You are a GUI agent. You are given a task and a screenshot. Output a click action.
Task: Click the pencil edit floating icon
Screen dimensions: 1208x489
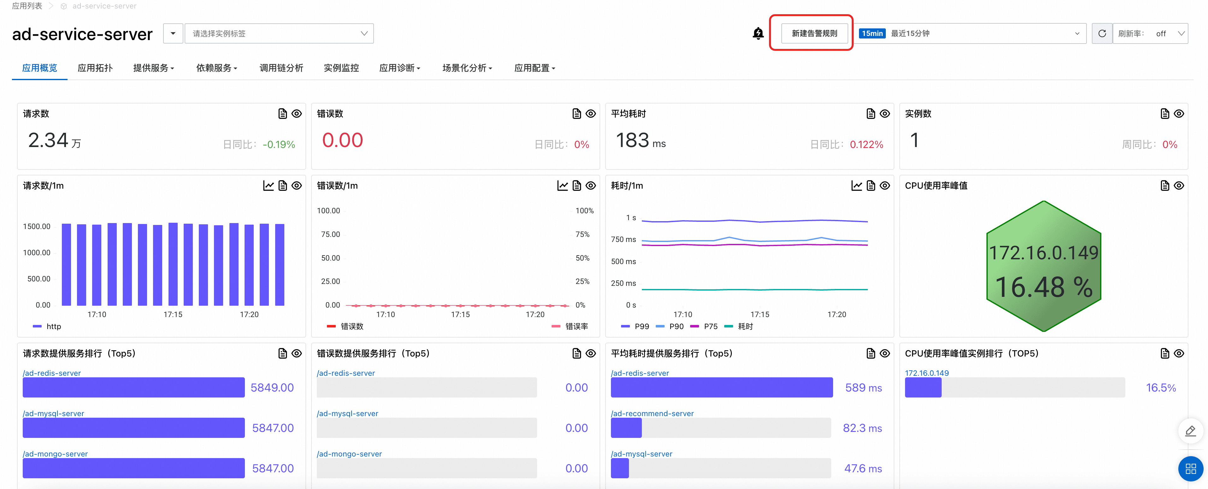pos(1190,431)
